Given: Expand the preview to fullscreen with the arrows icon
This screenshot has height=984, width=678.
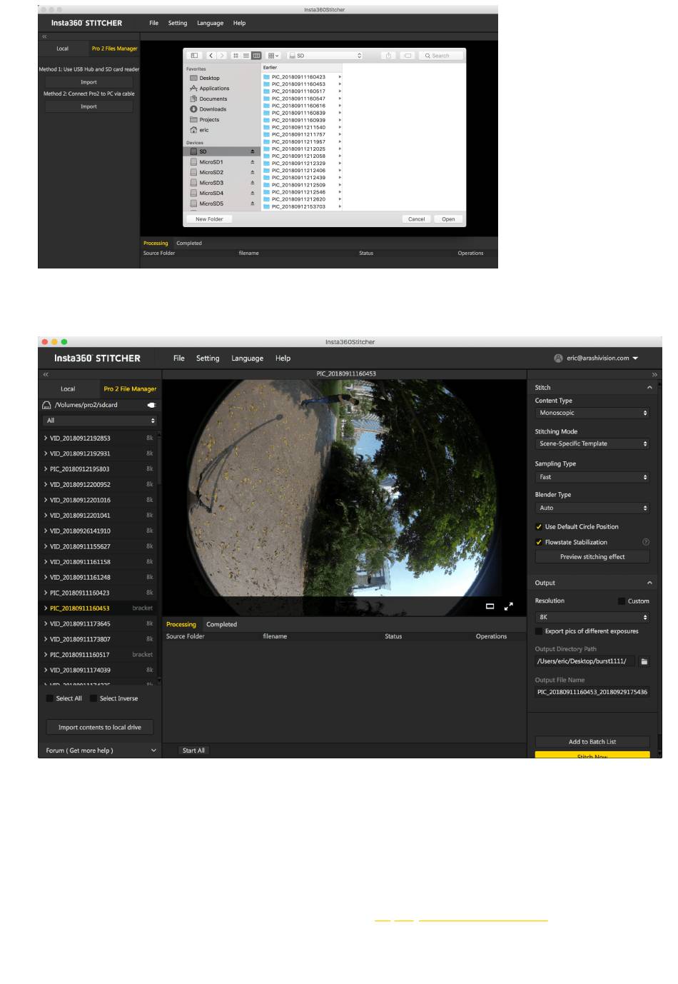Looking at the screenshot, I should (x=509, y=606).
